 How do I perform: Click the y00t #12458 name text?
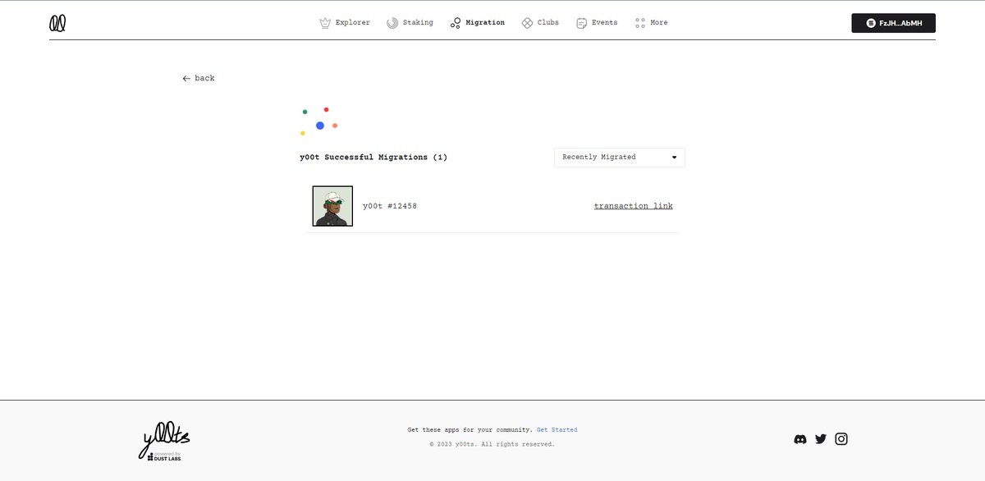(390, 206)
